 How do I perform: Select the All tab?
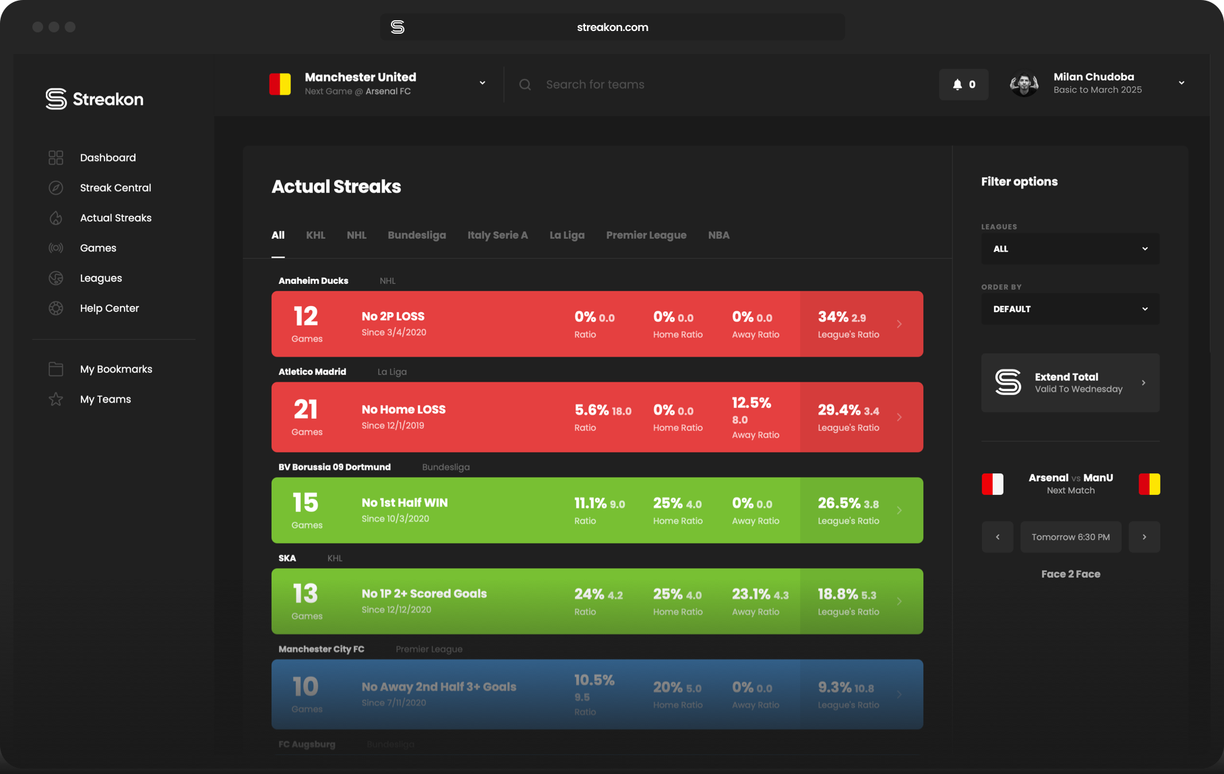278,235
